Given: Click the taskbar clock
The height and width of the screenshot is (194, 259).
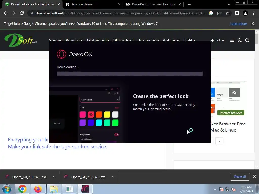Looking at the screenshot, I should click(x=246, y=189).
